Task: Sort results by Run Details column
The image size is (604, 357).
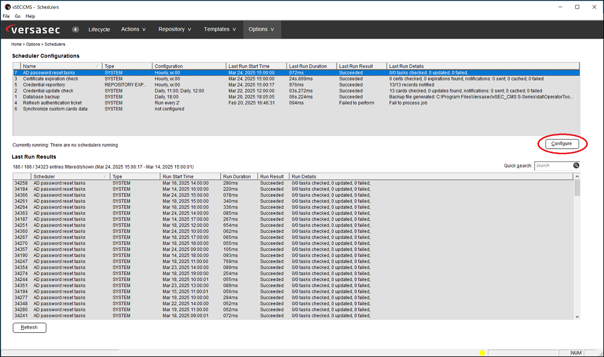Action: tap(431, 176)
